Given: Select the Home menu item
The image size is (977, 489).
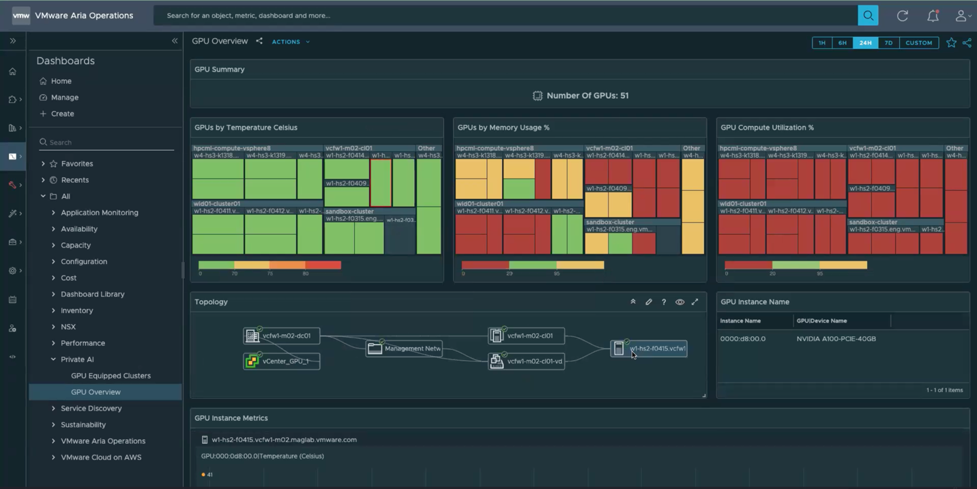Looking at the screenshot, I should click(61, 81).
